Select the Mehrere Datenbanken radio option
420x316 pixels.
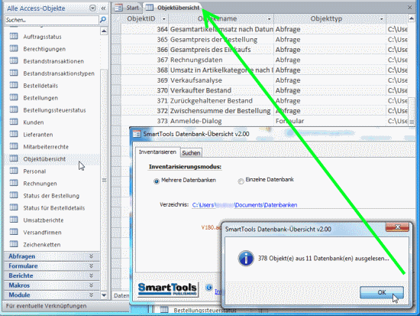(157, 181)
